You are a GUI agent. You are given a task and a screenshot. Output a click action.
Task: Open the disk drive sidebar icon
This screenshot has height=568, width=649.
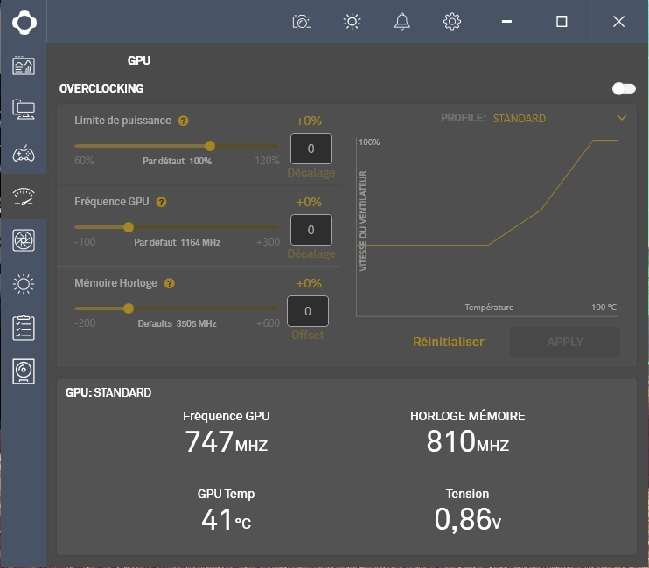(x=24, y=371)
